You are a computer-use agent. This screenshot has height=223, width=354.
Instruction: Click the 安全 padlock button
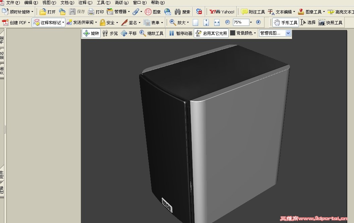tap(107, 22)
